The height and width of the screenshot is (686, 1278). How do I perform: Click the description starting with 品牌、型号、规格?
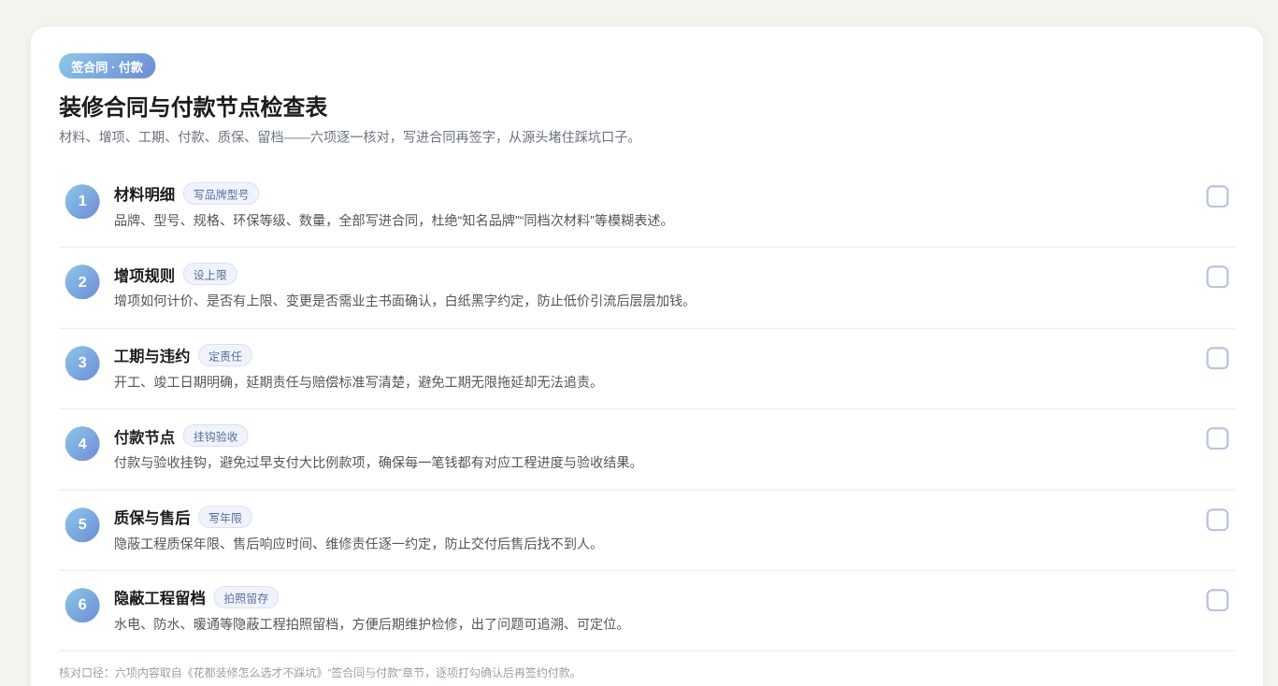point(394,221)
